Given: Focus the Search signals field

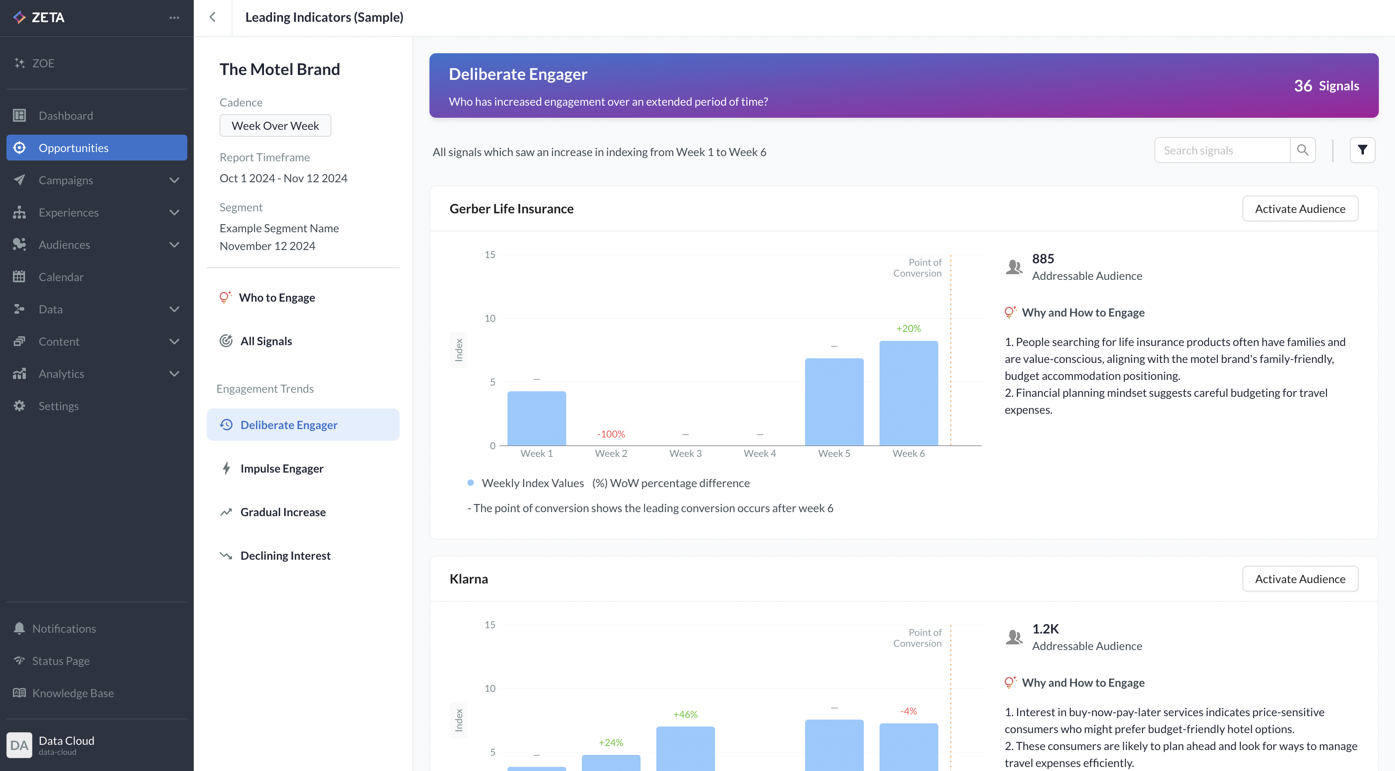Looking at the screenshot, I should (1222, 150).
